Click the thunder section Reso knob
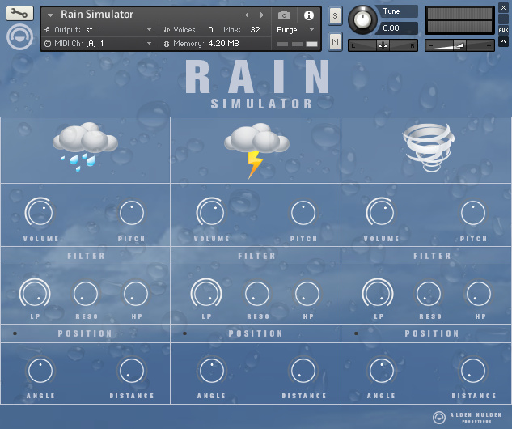Screen dimensions: 512x429 (257, 293)
